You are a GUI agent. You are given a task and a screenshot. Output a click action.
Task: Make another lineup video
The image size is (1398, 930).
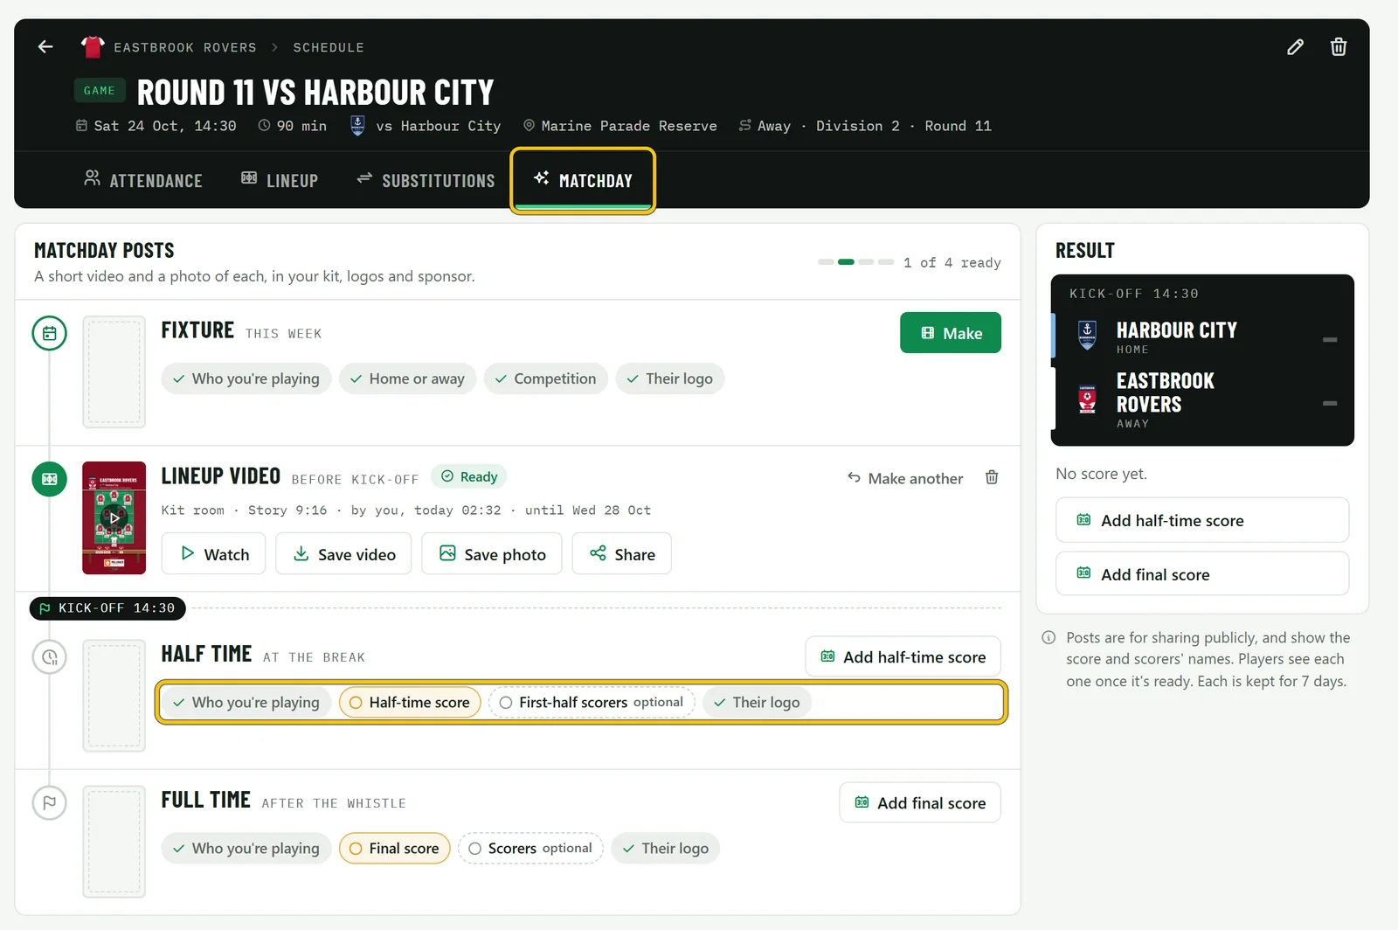click(905, 478)
